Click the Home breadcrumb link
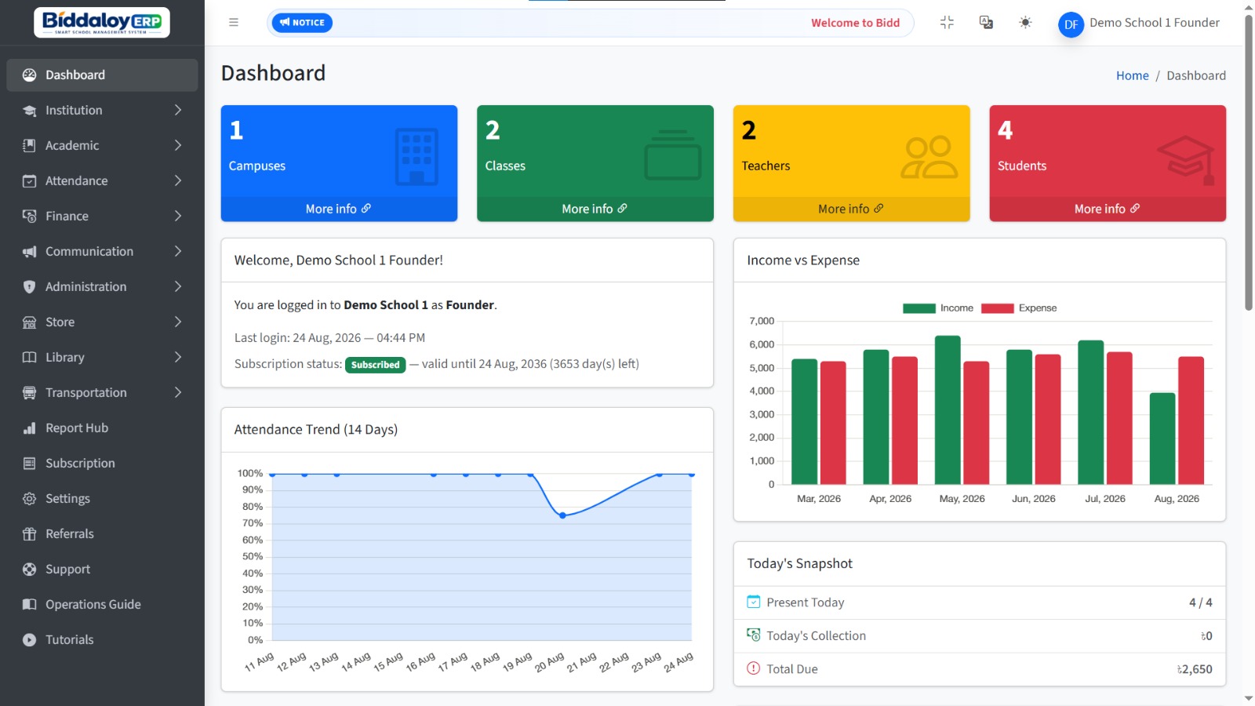This screenshot has width=1255, height=706. 1132,75
